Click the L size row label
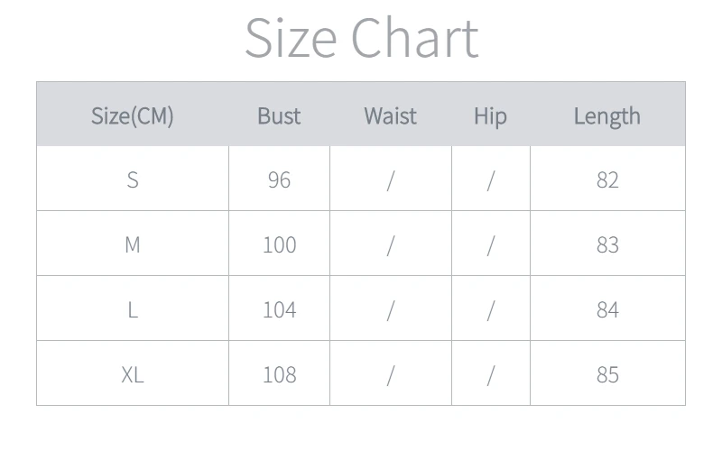Viewport: 722px width, 451px height. (133, 309)
